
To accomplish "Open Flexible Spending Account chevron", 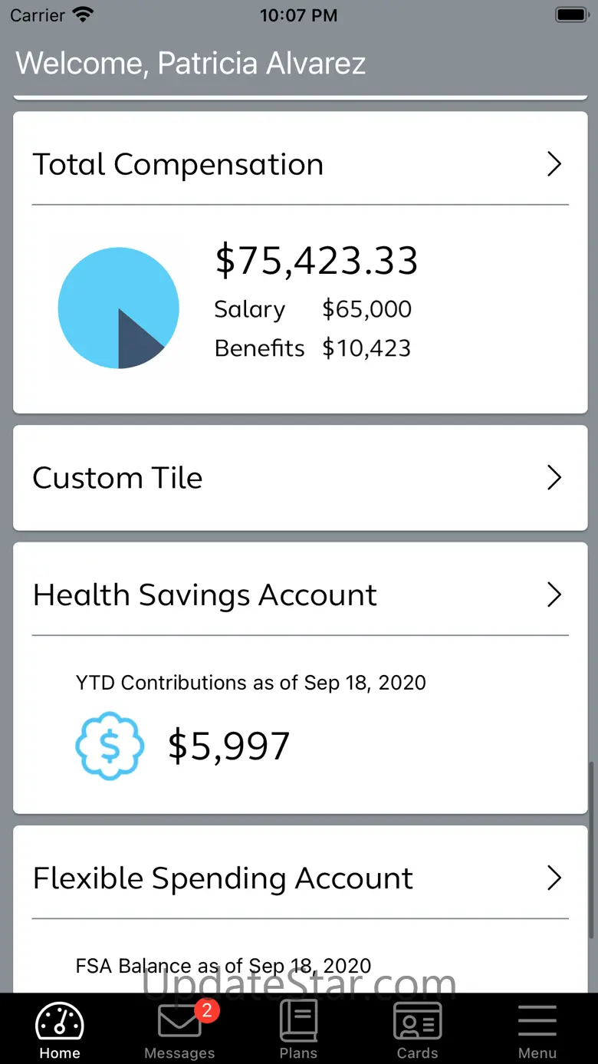I will point(554,878).
